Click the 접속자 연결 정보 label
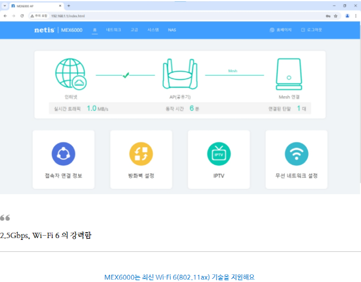Screen dimensions: 361x282 click(63, 176)
